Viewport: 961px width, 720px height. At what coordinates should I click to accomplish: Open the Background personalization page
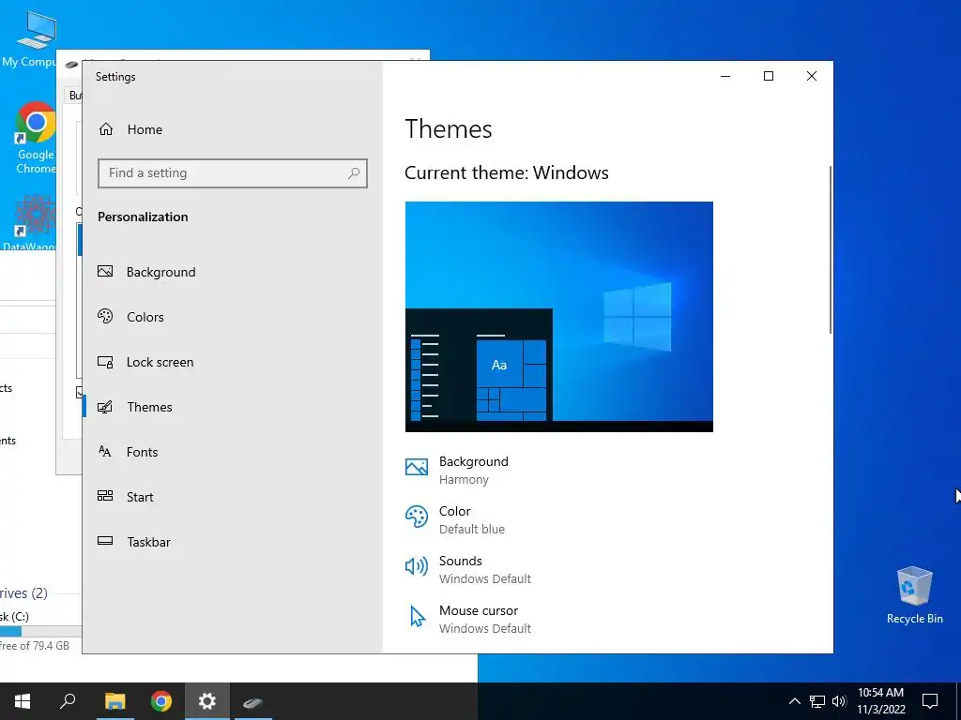tap(233, 272)
